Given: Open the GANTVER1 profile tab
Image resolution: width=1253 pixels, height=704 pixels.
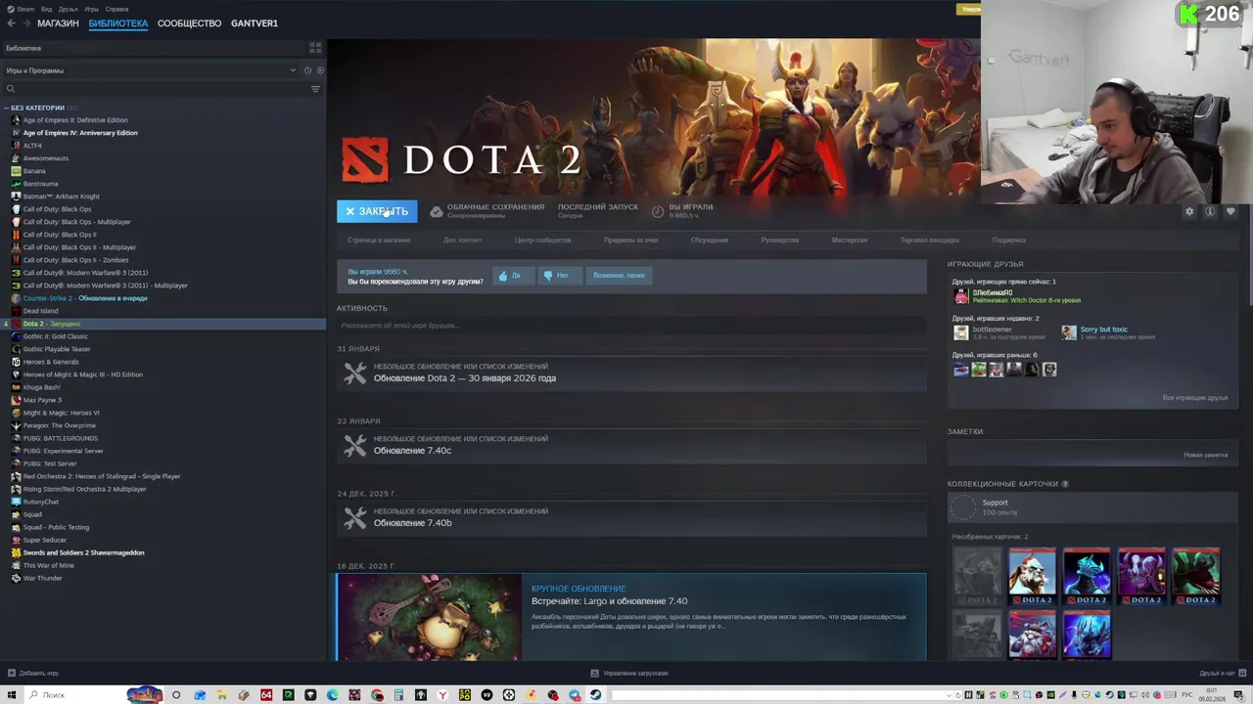Looking at the screenshot, I should [x=255, y=23].
